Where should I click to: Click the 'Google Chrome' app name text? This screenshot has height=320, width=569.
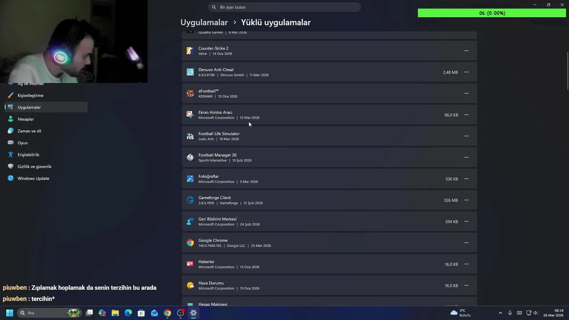213,240
